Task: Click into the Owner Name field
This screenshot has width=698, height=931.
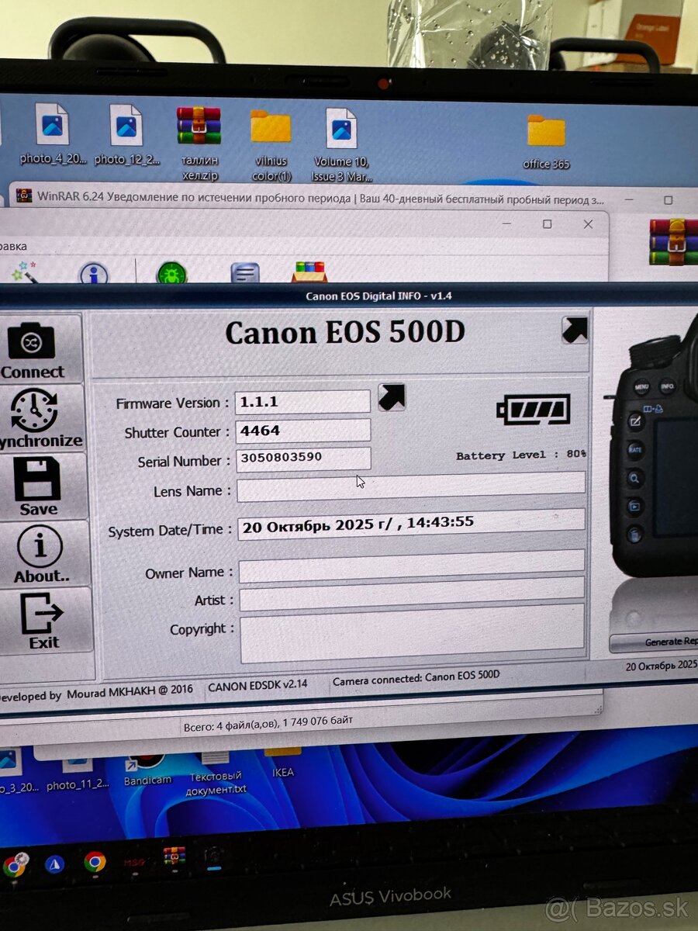Action: pos(411,572)
